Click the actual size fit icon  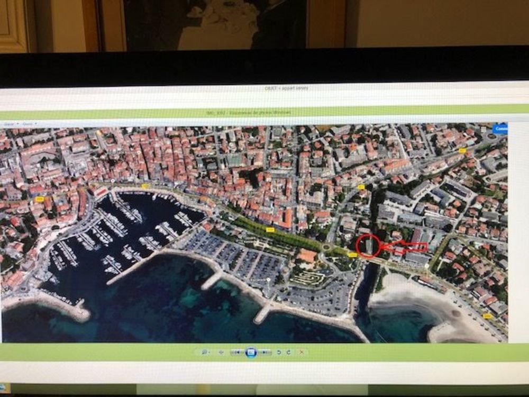pyautogui.click(x=221, y=352)
